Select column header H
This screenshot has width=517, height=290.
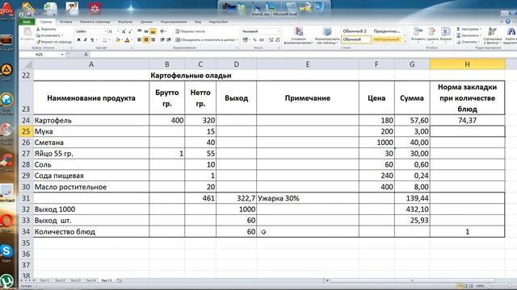click(467, 64)
